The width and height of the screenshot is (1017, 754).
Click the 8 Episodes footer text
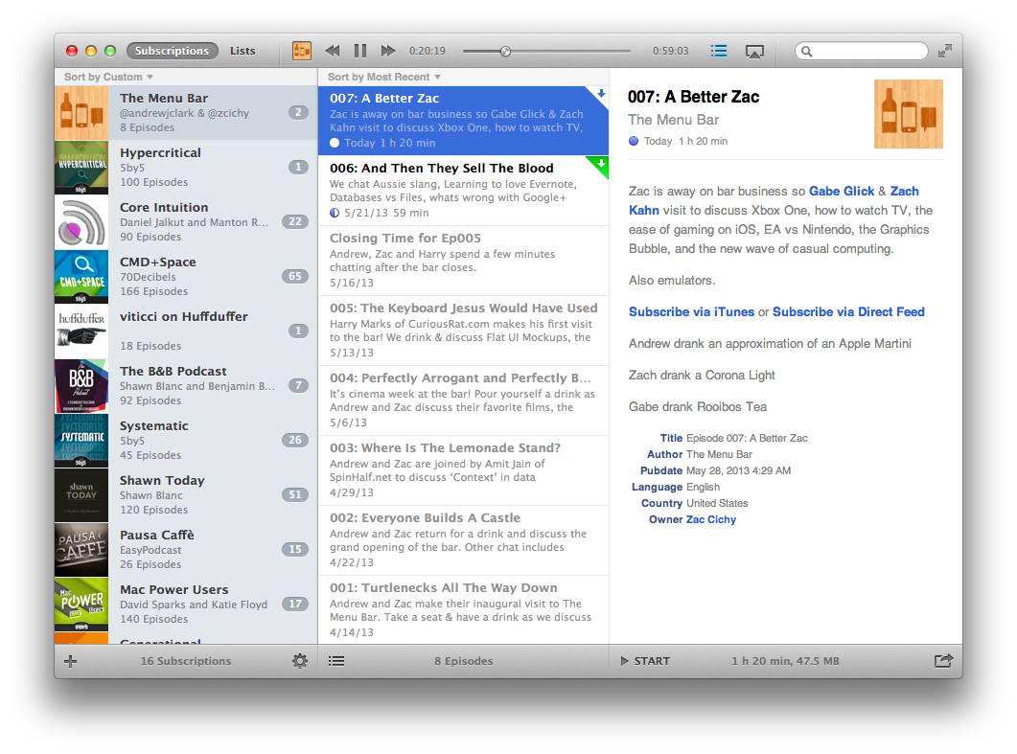464,661
